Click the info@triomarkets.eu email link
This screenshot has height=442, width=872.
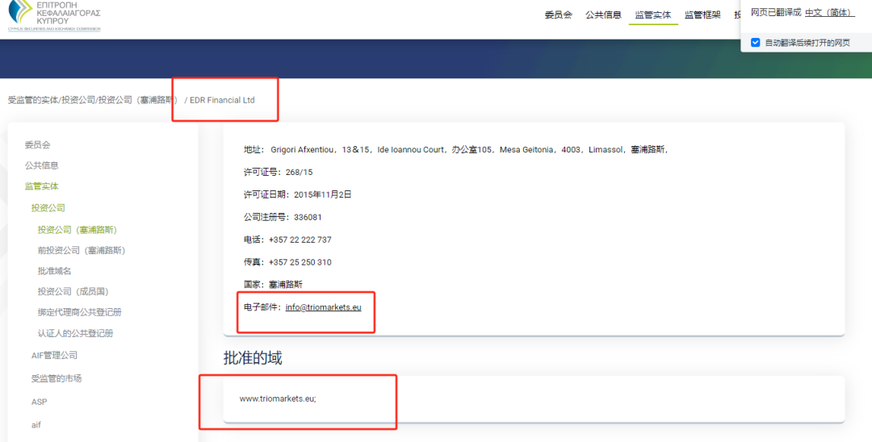point(323,307)
